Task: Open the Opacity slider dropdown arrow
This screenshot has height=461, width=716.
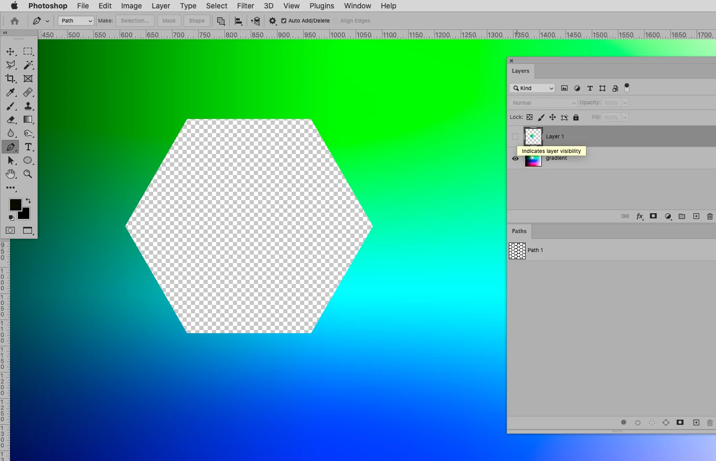Action: click(625, 103)
